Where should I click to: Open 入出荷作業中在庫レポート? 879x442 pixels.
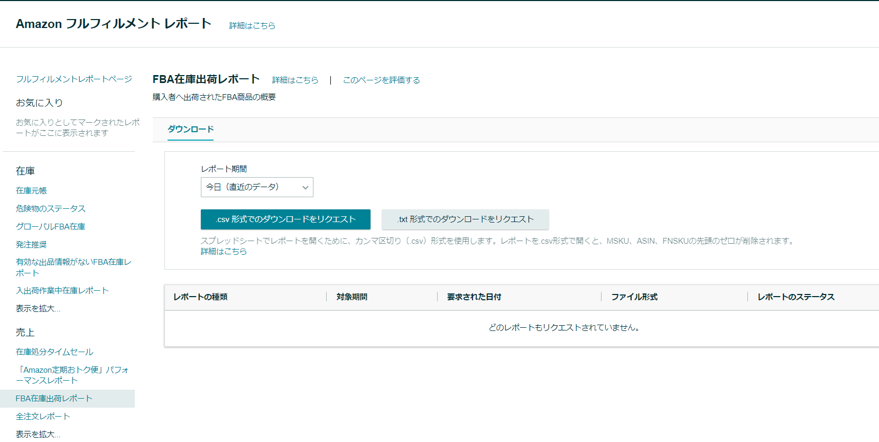[x=62, y=290]
